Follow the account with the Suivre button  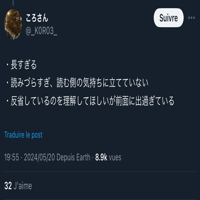(169, 18)
